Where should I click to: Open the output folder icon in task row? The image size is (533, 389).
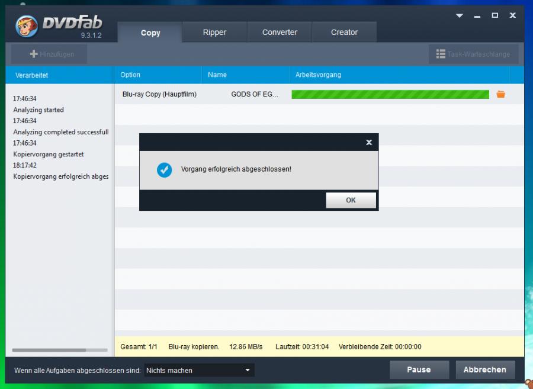coord(500,94)
